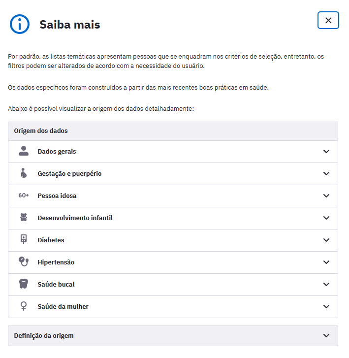
Task: Click the 60+ icon for Pessoa idosa
Action: 24,195
